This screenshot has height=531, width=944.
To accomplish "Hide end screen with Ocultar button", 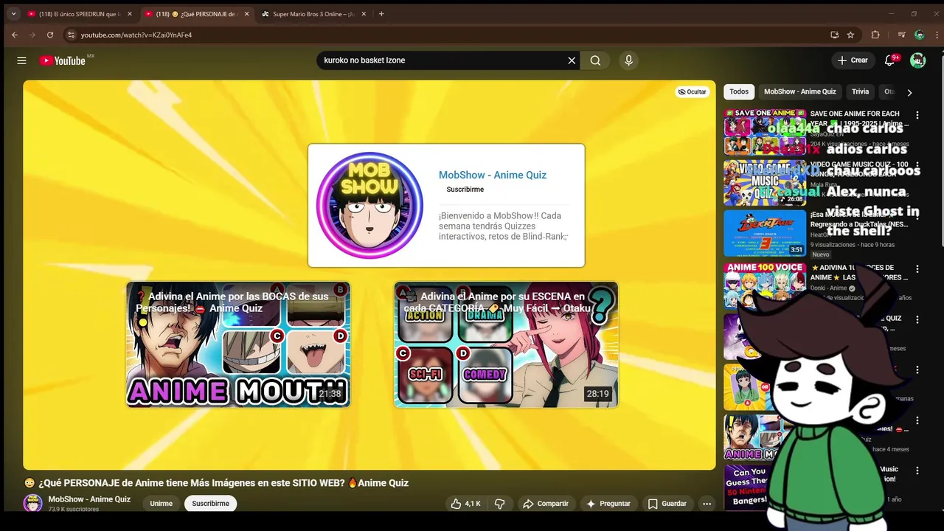I will pyautogui.click(x=692, y=92).
